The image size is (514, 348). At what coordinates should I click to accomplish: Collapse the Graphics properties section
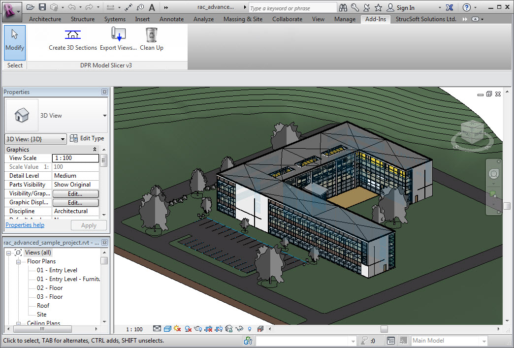[95, 150]
